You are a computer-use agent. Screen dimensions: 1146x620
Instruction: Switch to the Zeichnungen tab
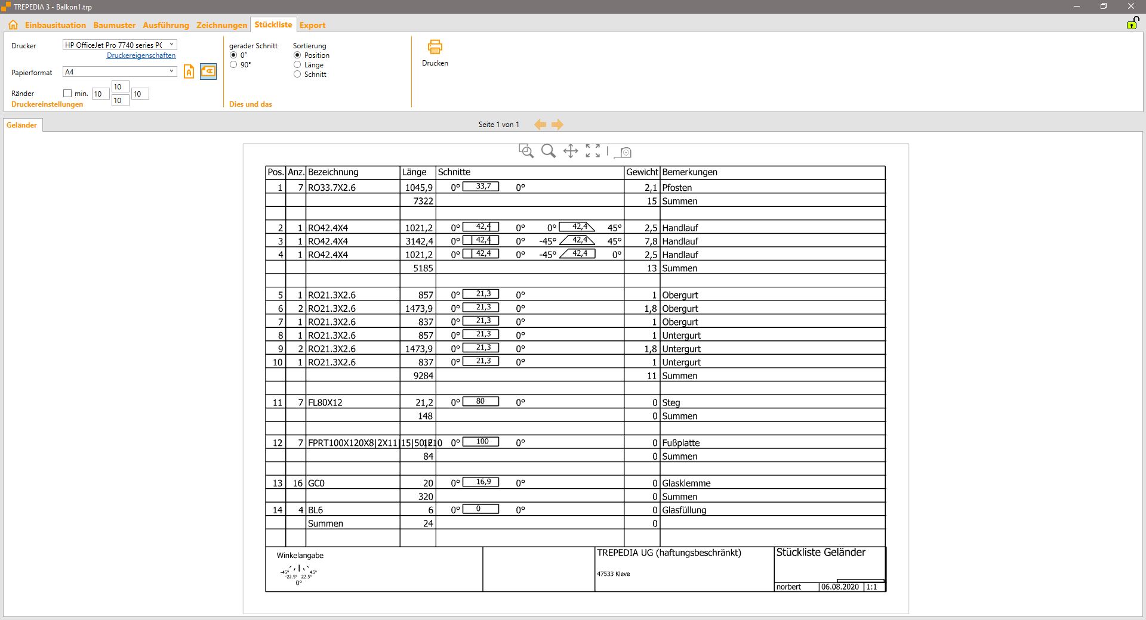pyautogui.click(x=221, y=25)
